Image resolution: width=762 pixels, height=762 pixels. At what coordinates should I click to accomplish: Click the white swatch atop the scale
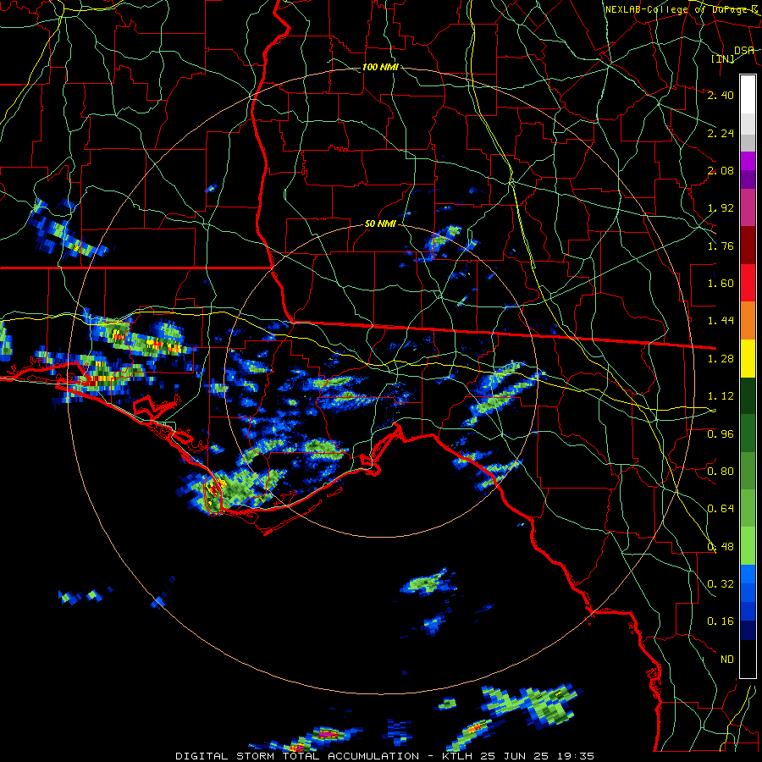pyautogui.click(x=748, y=95)
